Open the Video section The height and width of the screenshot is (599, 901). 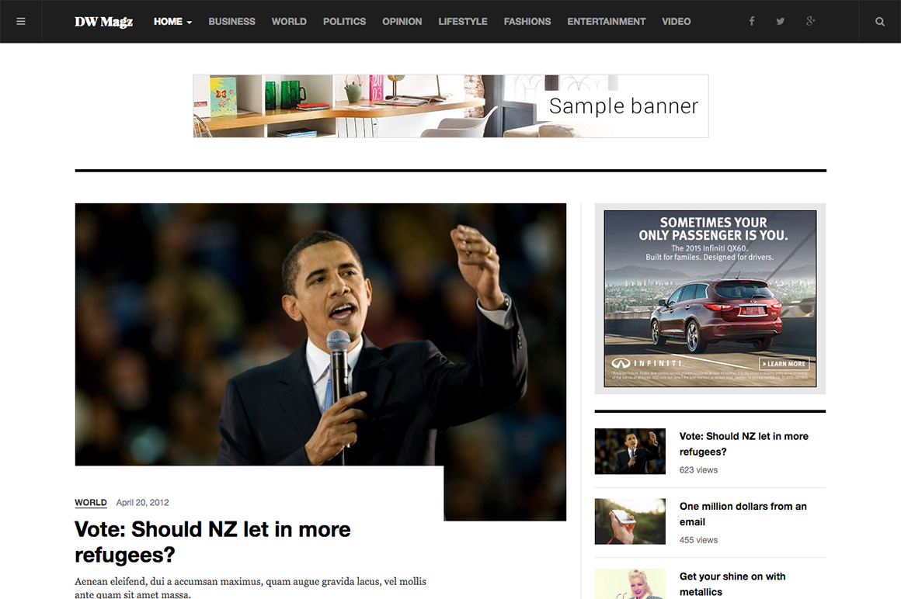pyautogui.click(x=677, y=22)
